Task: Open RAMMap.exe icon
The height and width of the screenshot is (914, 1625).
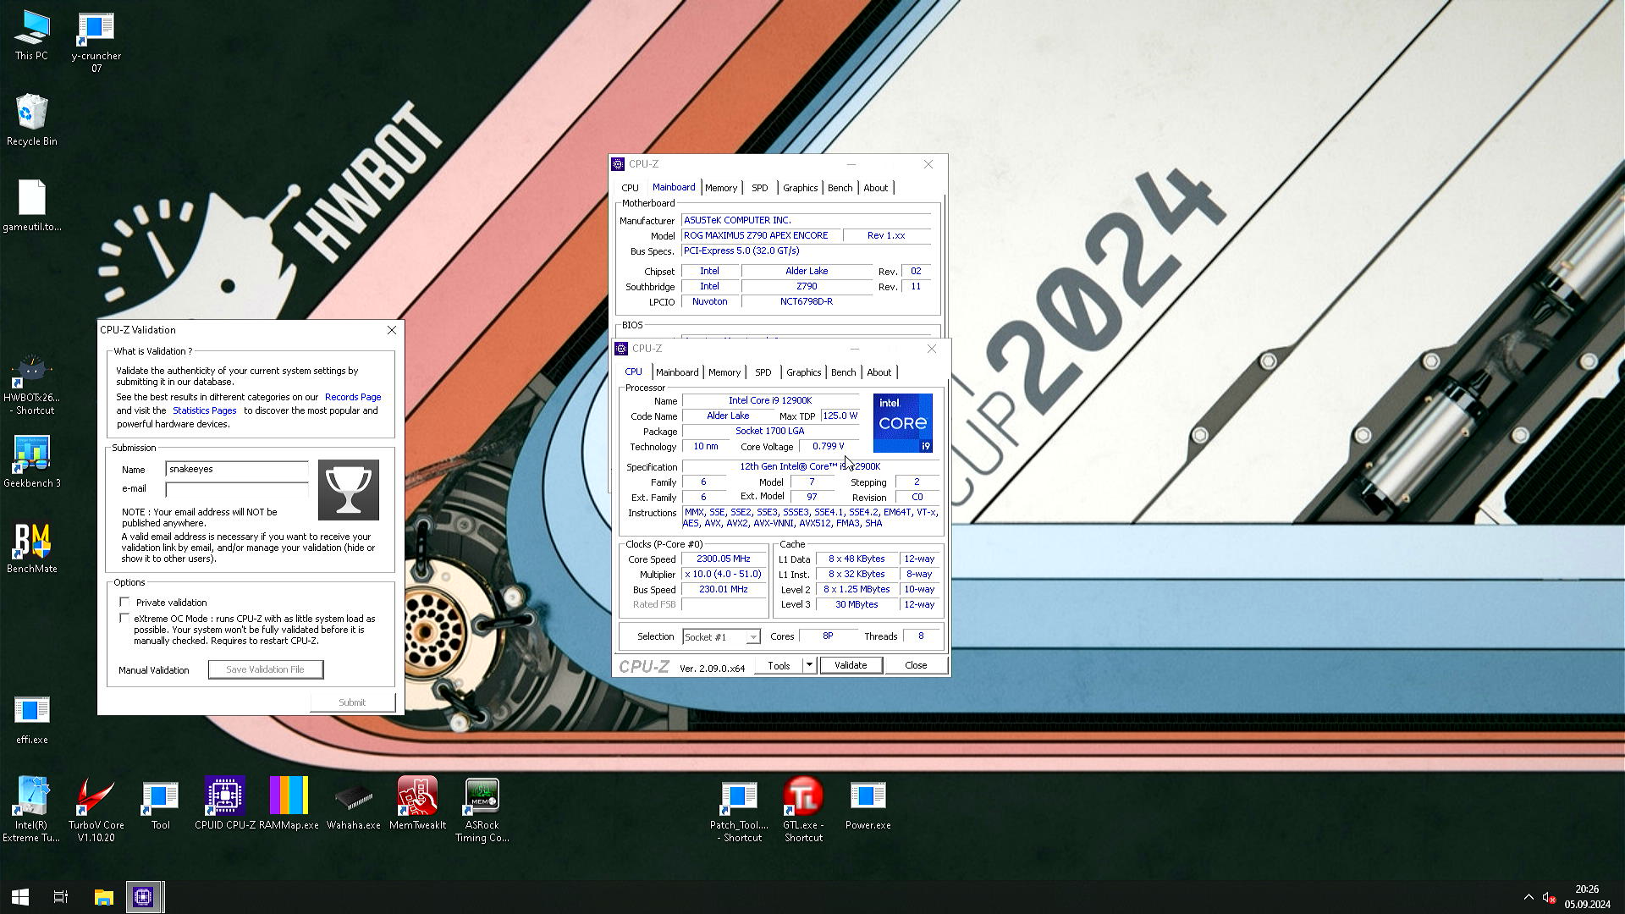Action: tap(289, 804)
